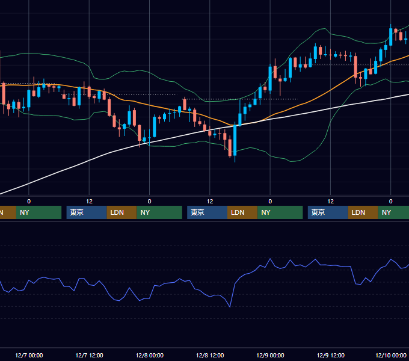The width and height of the screenshot is (409, 361).
Task: Click the 12/9 00:00 time axis label
Action: tap(270, 355)
